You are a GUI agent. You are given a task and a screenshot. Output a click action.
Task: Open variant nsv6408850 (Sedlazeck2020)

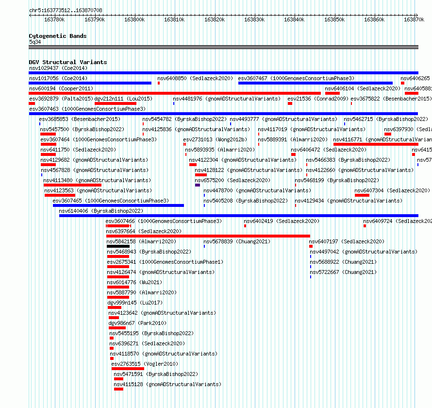point(195,78)
